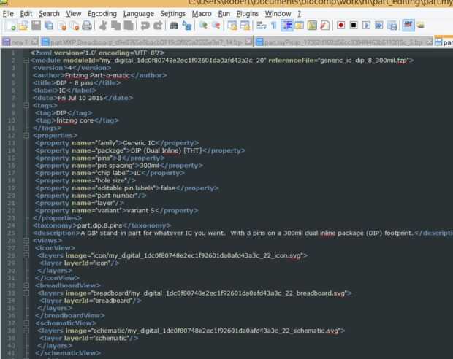The height and width of the screenshot is (359, 453).
Task: Collapse the views block fold marker
Action: [x=26, y=240]
